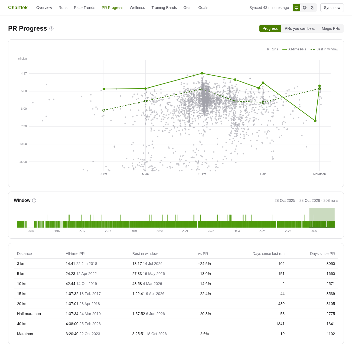This screenshot has width=352, height=353.
Task: Click the Sync now button
Action: [332, 8]
